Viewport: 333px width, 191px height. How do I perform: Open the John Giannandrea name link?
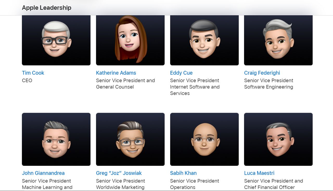point(43,173)
